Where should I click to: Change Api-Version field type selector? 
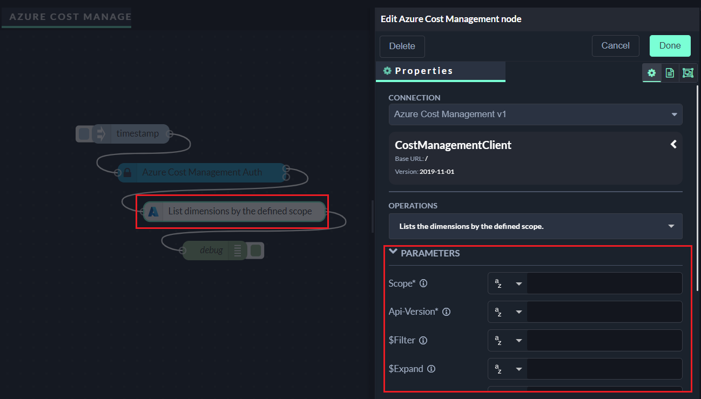(507, 312)
